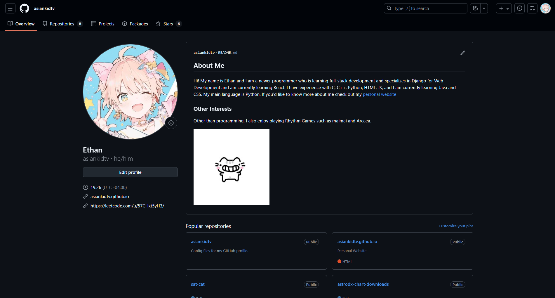555x298 pixels.
Task: Set status with smiley icon on avatar
Action: tap(171, 123)
